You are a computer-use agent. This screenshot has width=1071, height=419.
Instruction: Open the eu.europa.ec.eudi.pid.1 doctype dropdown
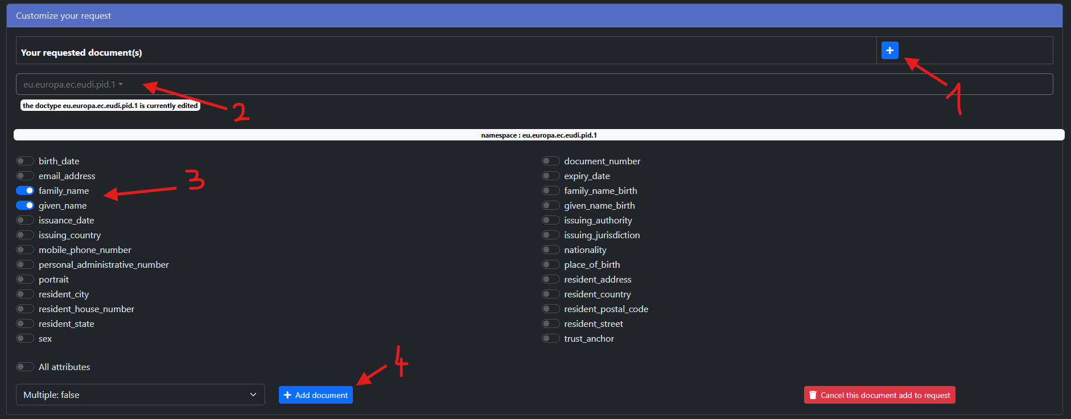point(73,85)
